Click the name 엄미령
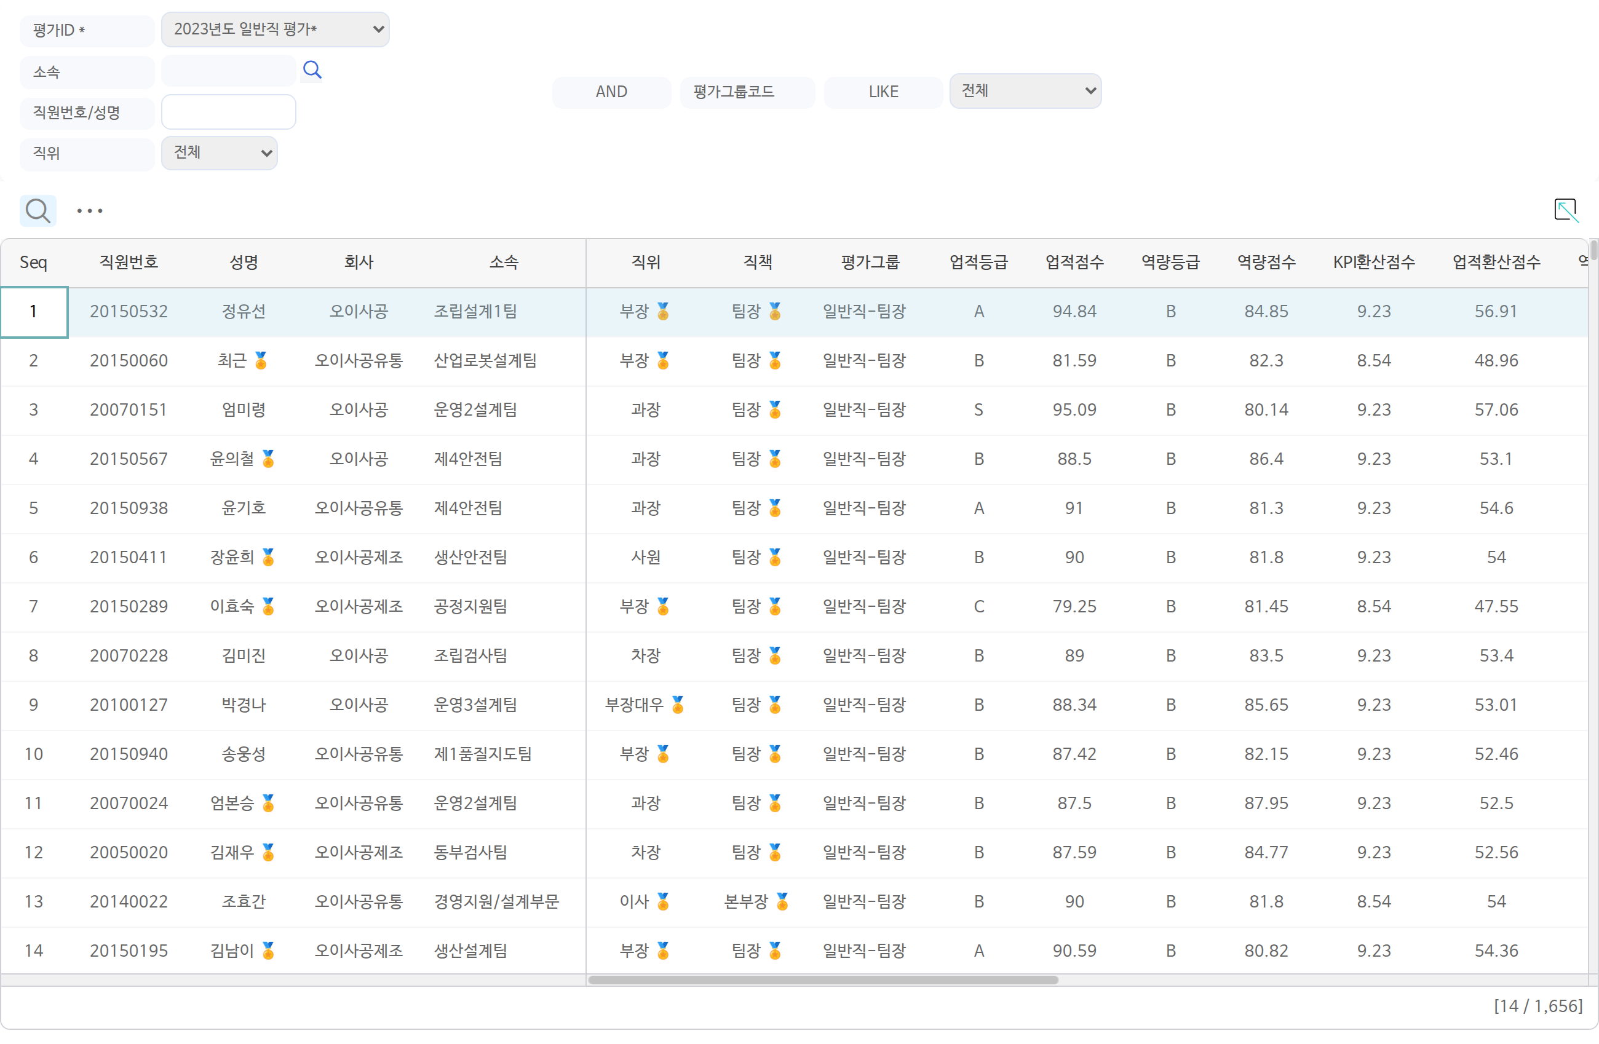The image size is (1599, 1044). click(244, 410)
